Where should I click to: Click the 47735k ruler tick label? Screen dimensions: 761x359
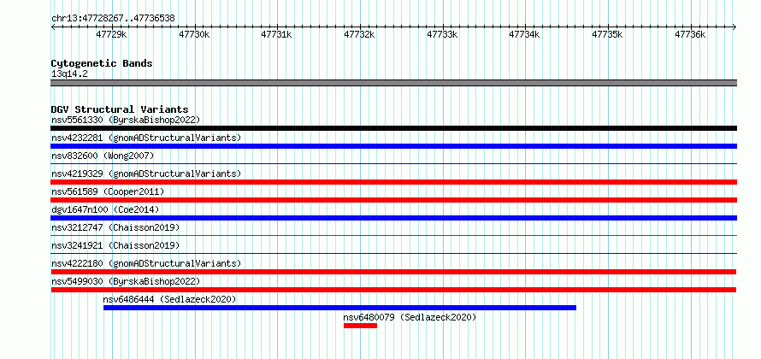coord(608,34)
